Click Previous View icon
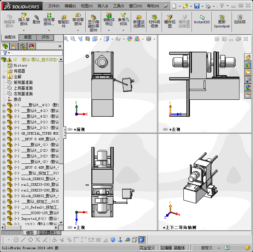This screenshot has width=253, height=252. (80, 39)
